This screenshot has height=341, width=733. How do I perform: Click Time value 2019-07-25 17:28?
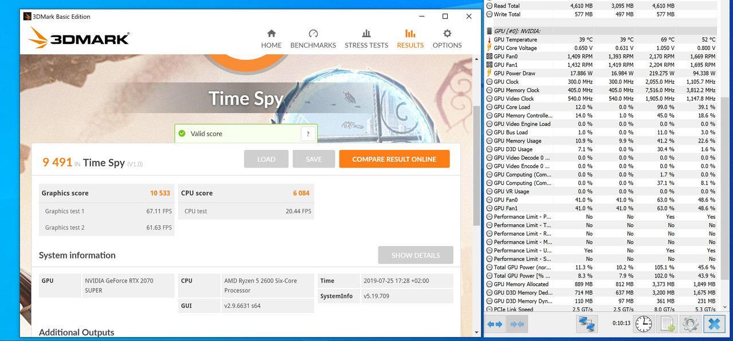click(397, 281)
